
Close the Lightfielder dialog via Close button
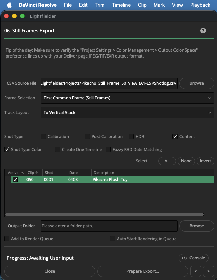pos(50,271)
